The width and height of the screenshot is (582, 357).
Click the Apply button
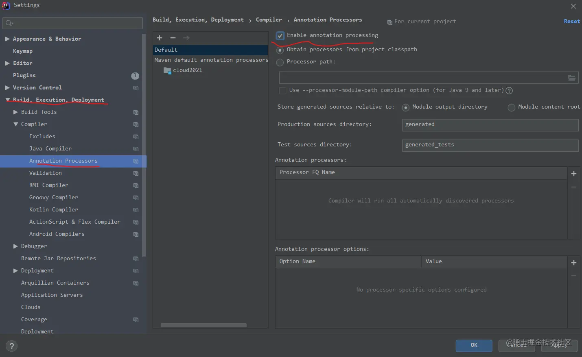tap(559, 346)
